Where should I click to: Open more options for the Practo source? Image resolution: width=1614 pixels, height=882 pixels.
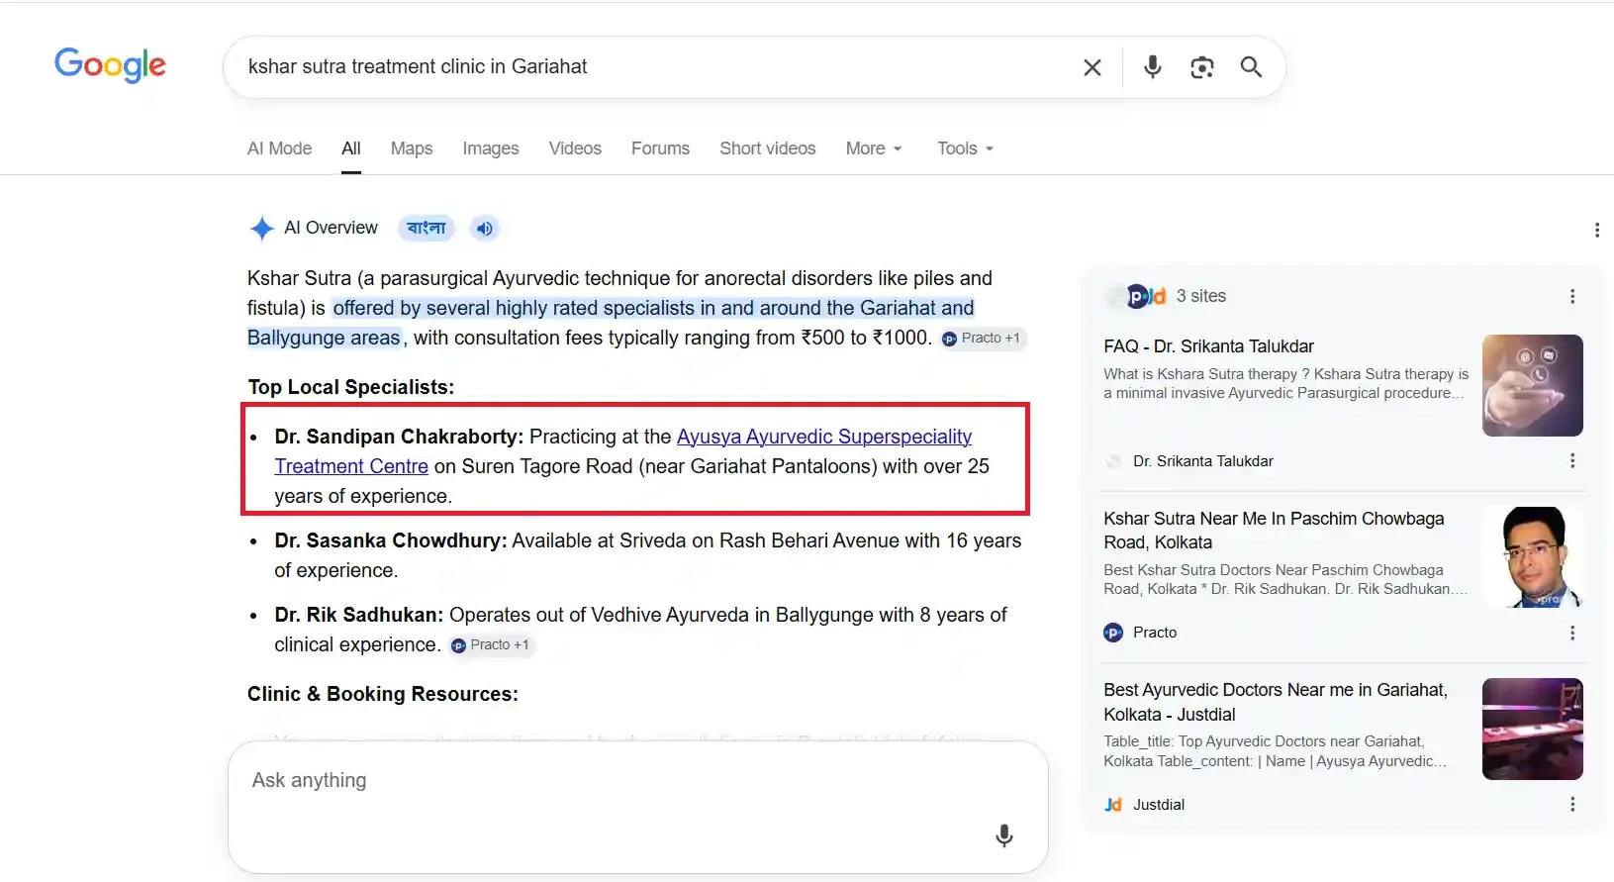pos(1572,633)
